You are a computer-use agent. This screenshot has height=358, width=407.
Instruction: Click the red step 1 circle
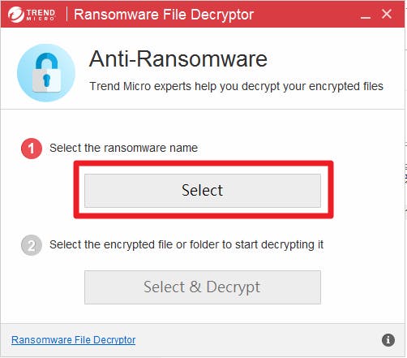(x=32, y=149)
